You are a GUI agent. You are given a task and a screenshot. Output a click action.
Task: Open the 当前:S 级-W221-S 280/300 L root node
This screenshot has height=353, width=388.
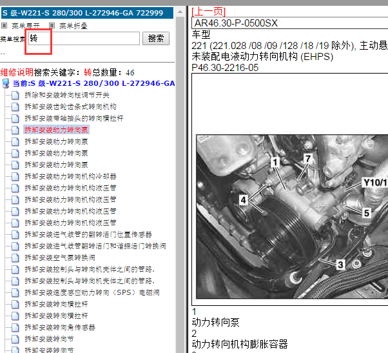point(93,83)
